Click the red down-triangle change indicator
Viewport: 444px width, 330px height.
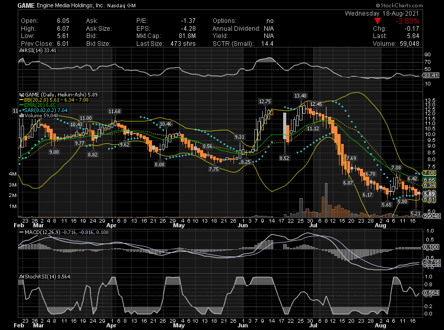[x=378, y=21]
